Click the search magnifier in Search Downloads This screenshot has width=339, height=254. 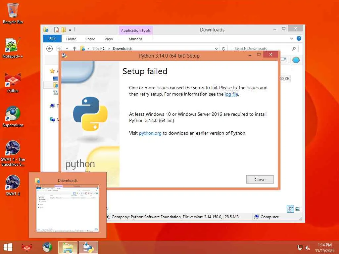coord(294,49)
